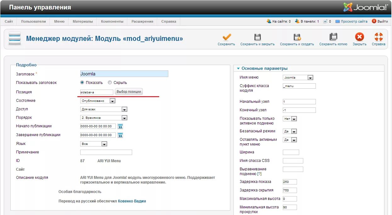The image size is (392, 215).
Task: Click the Начало публикации date field
Action: [x=98, y=126]
